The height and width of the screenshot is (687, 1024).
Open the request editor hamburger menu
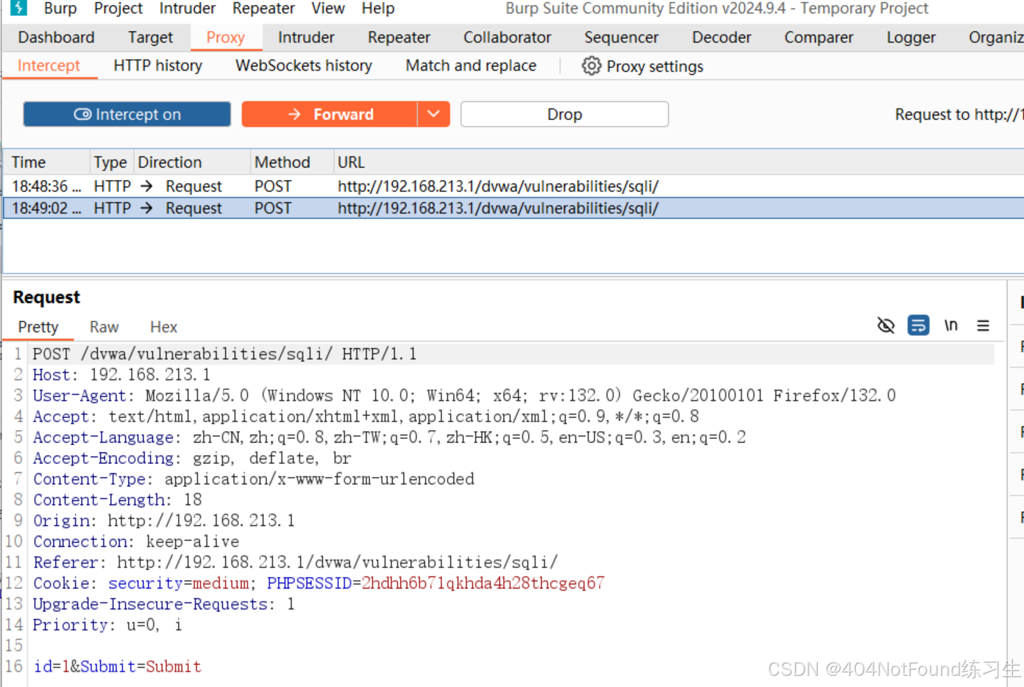coord(983,325)
